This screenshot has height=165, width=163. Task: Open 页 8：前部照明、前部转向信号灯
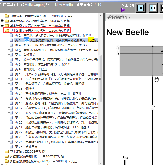[43, 64]
